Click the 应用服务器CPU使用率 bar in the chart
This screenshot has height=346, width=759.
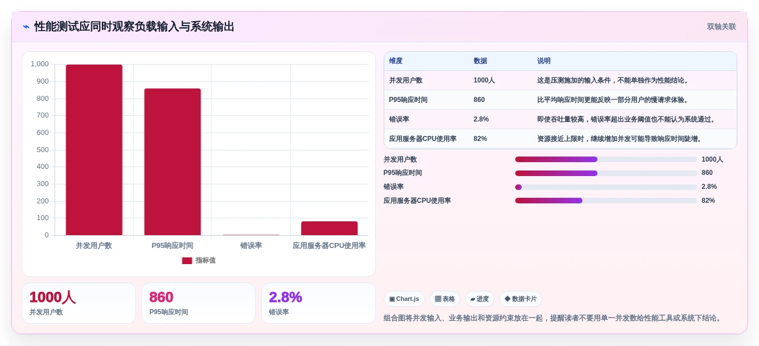click(x=330, y=228)
